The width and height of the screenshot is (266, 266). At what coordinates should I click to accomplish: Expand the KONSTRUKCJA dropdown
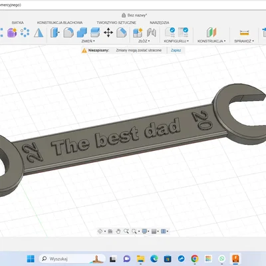click(211, 41)
